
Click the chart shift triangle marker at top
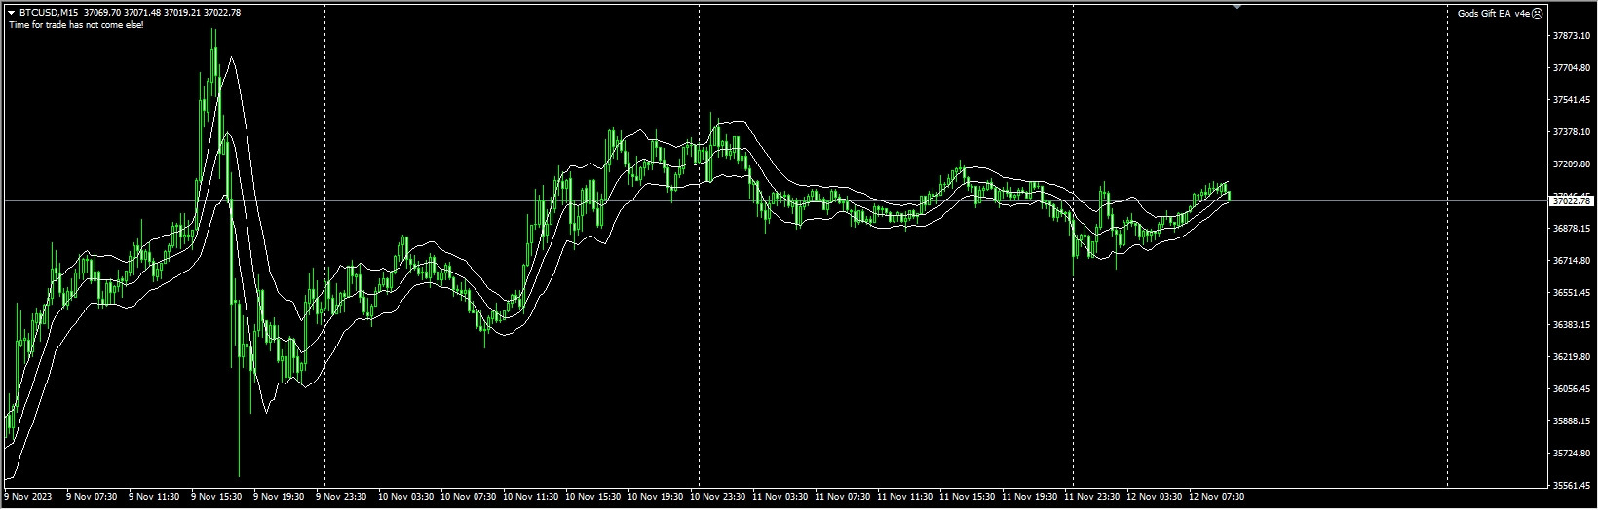(1237, 7)
